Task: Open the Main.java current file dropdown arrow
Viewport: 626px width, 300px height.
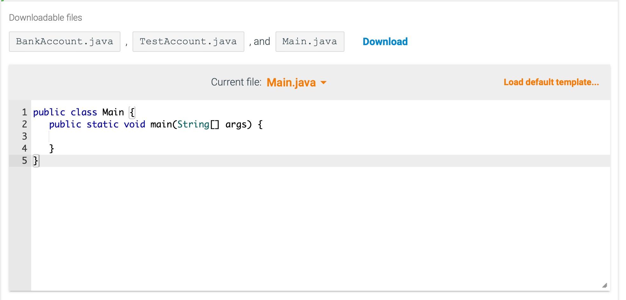Action: pyautogui.click(x=324, y=83)
